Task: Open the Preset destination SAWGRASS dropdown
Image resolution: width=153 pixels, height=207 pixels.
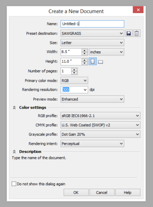Action: point(92,33)
